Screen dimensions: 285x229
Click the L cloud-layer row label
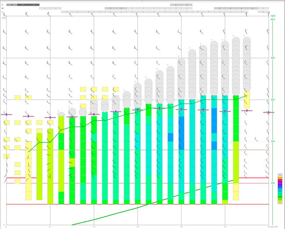pos(2,12)
